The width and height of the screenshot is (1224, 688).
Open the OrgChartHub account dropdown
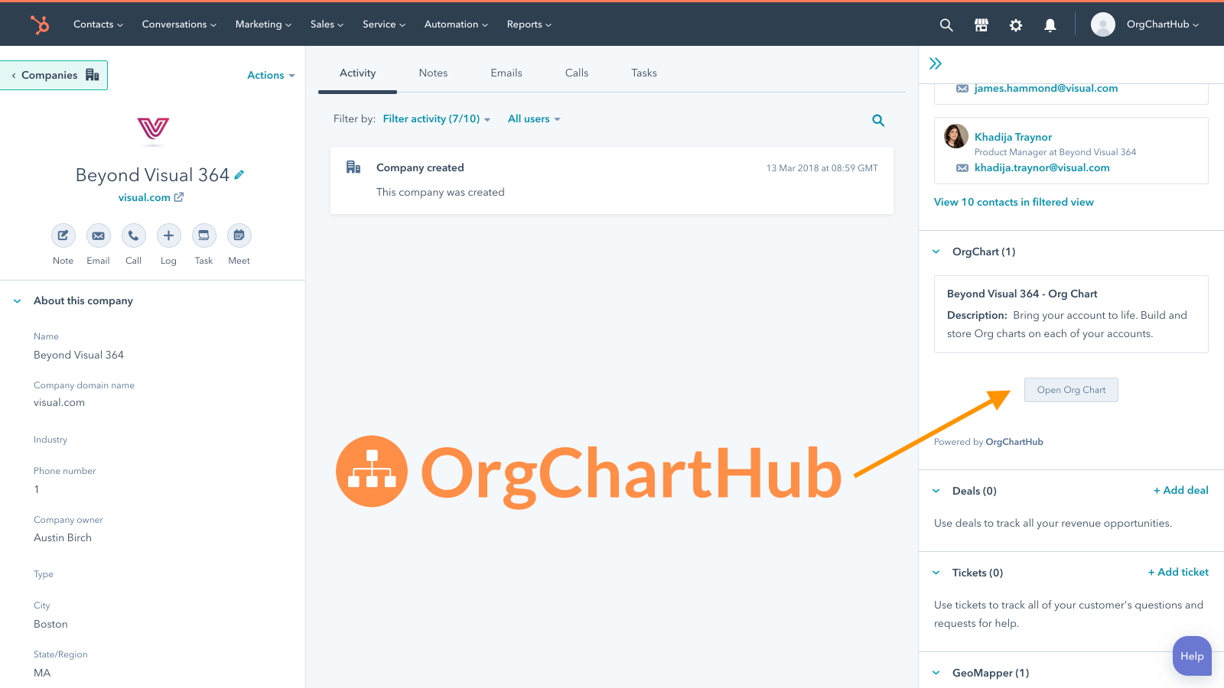click(x=1162, y=24)
